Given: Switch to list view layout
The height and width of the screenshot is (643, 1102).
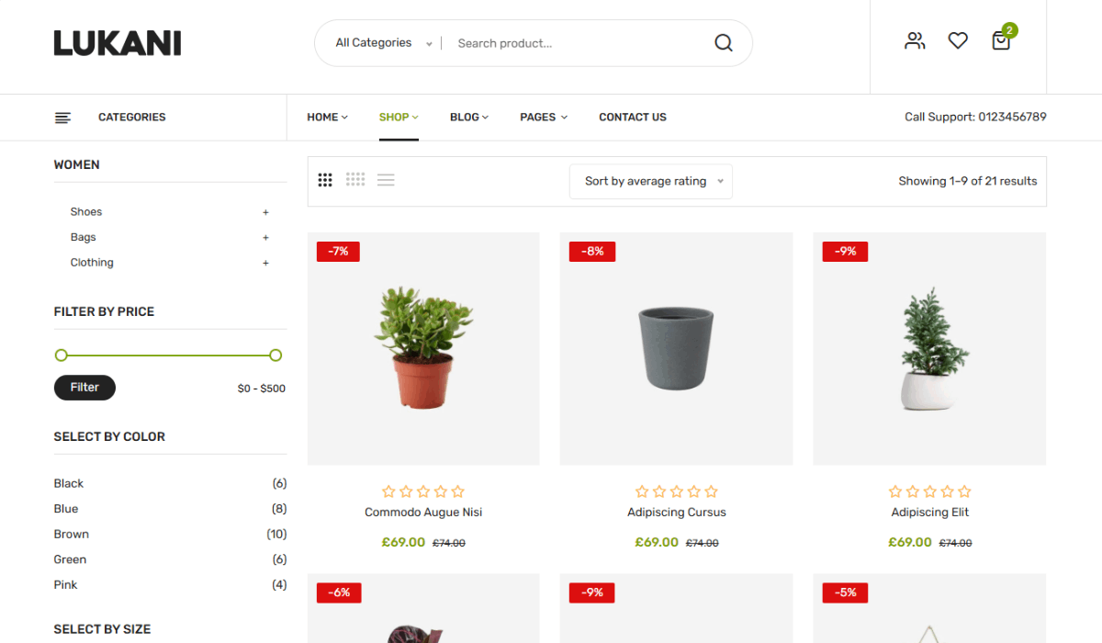Looking at the screenshot, I should pyautogui.click(x=386, y=180).
